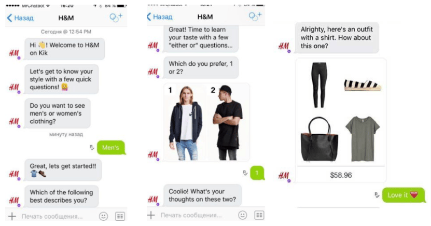Viewport: 431px width, 226px height.
Task: Tap the black tote bag product image
Action: pos(319,139)
